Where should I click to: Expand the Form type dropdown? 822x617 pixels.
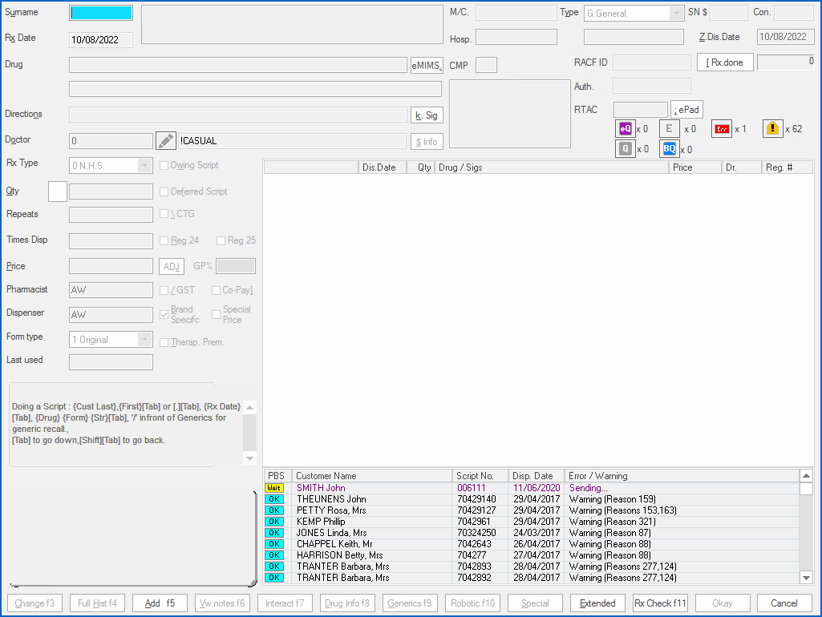pyautogui.click(x=144, y=340)
